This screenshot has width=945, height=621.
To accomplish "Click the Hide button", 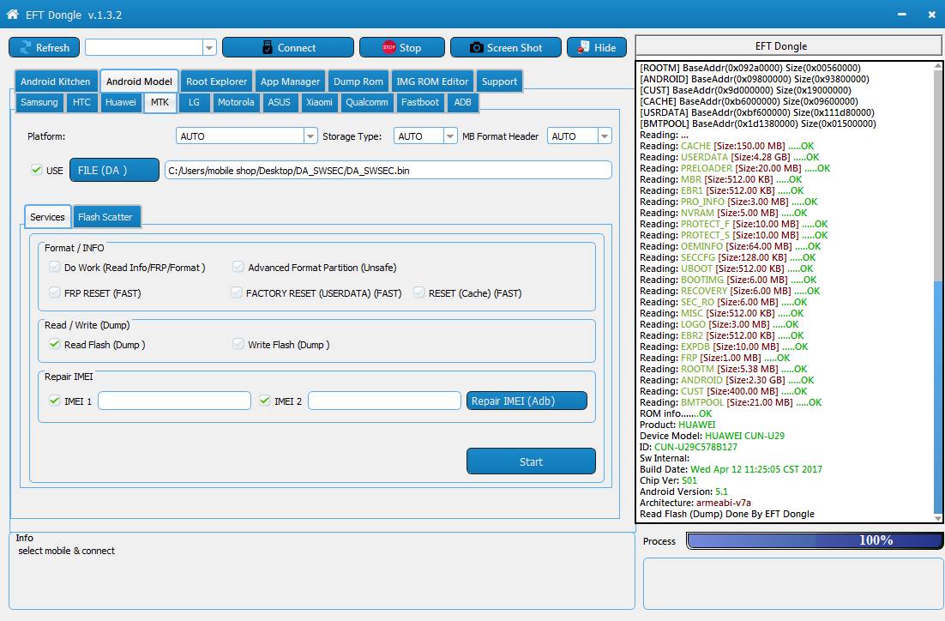I will (597, 48).
